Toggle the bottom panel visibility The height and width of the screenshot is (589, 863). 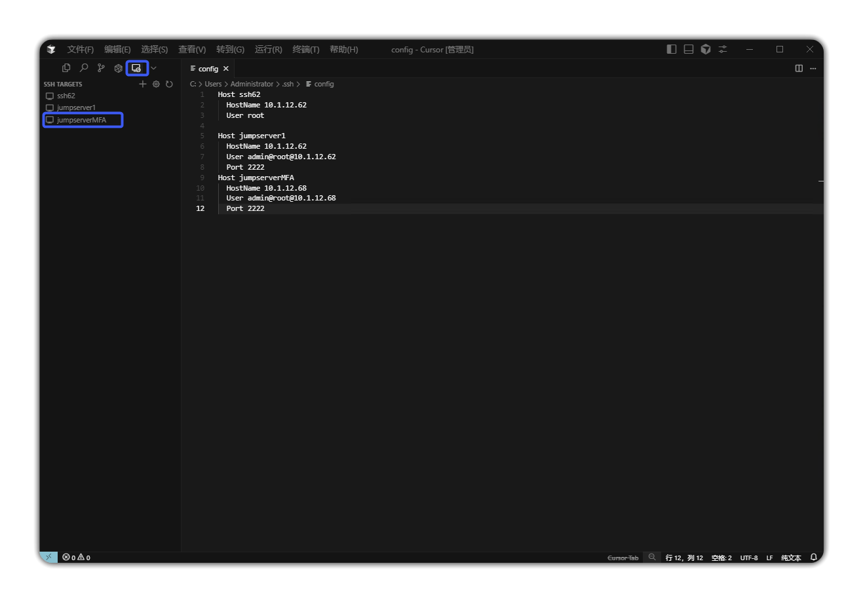(x=689, y=49)
